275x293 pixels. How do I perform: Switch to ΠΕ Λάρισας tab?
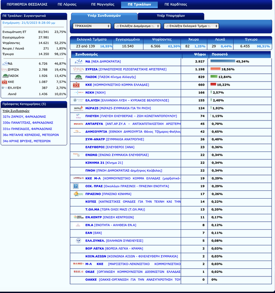tap(67, 4)
